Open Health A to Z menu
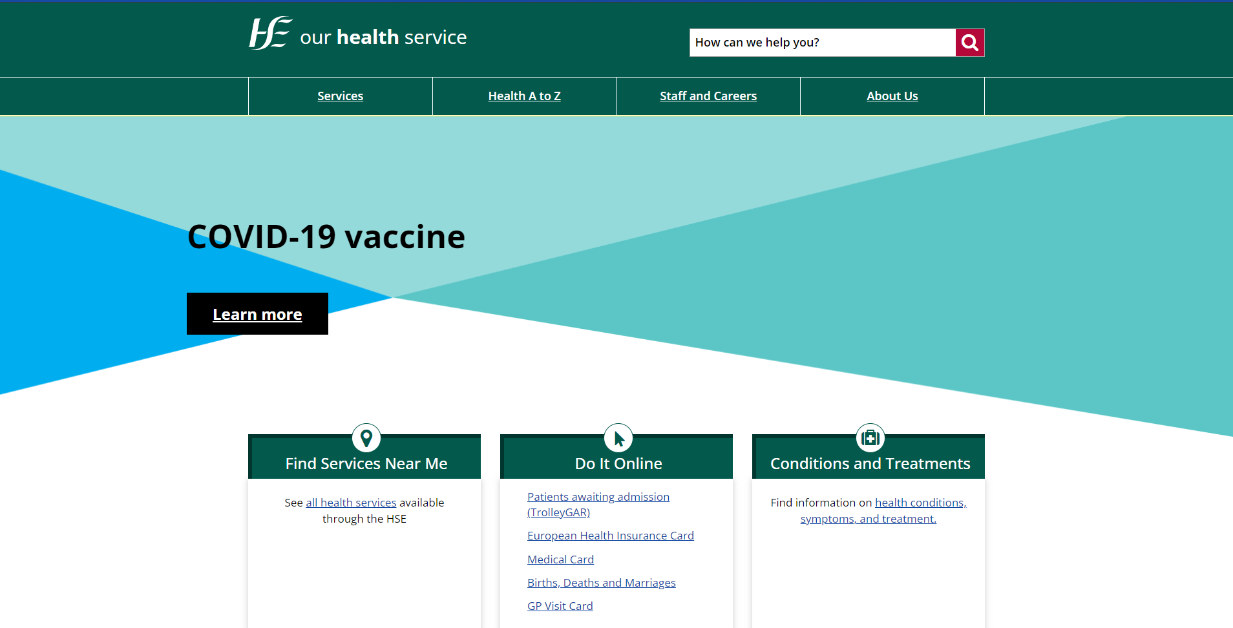Image resolution: width=1233 pixels, height=628 pixels. click(524, 96)
